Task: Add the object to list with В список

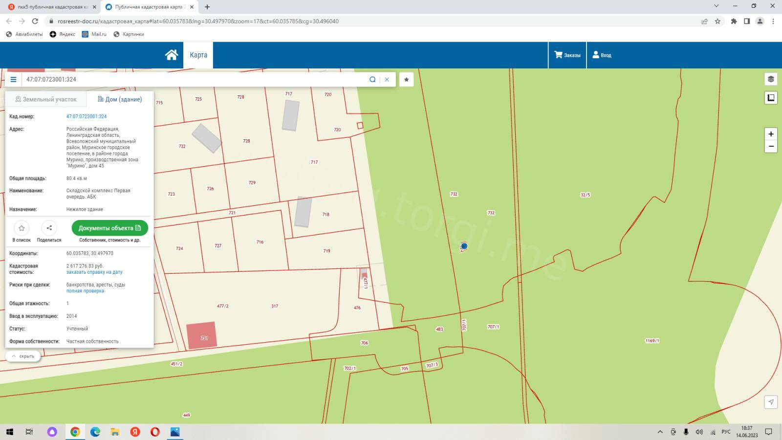Action: click(x=22, y=228)
